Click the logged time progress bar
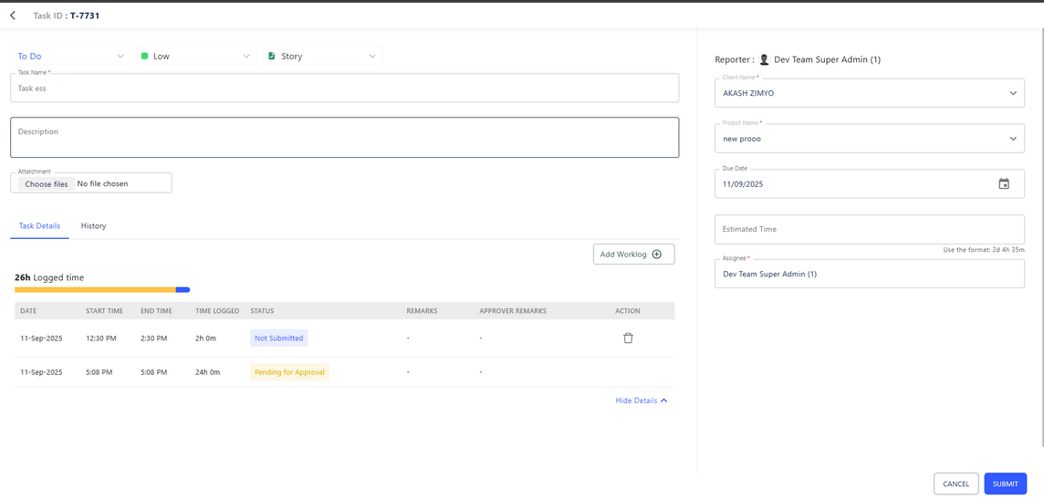Screen dimensions: 1044x499 pos(102,290)
